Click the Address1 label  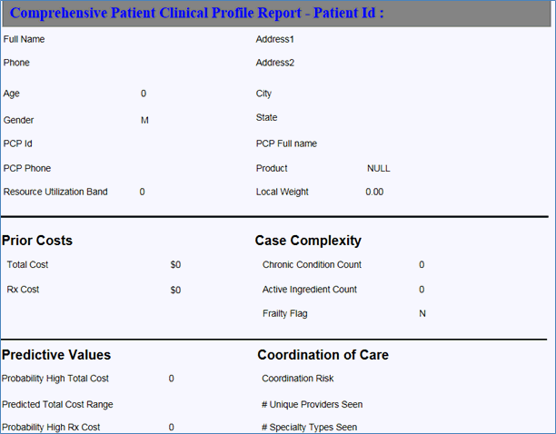pos(275,39)
